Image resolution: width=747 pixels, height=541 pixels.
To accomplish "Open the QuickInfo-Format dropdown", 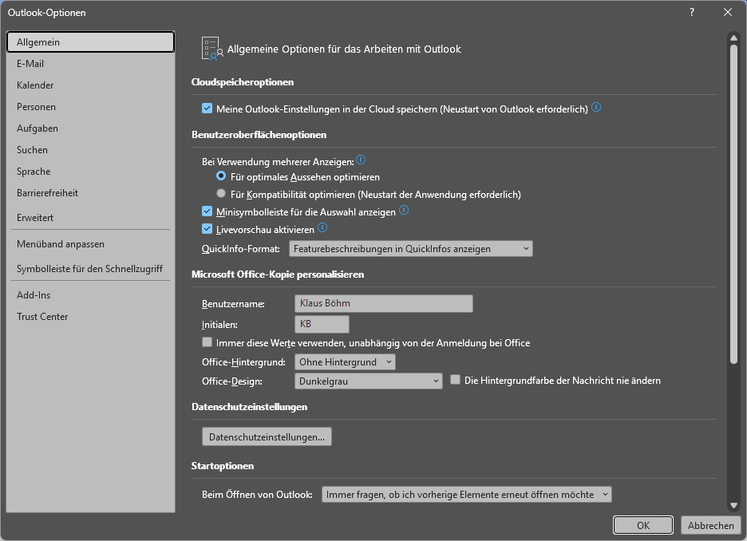I will [411, 249].
